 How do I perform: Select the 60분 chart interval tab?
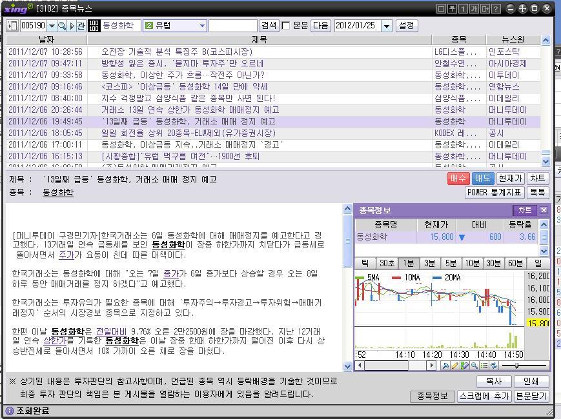pos(515,263)
